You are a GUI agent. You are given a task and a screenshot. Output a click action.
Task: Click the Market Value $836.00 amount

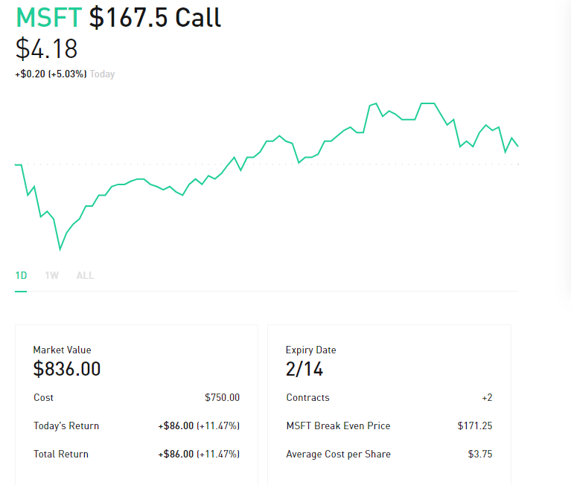pyautogui.click(x=67, y=368)
